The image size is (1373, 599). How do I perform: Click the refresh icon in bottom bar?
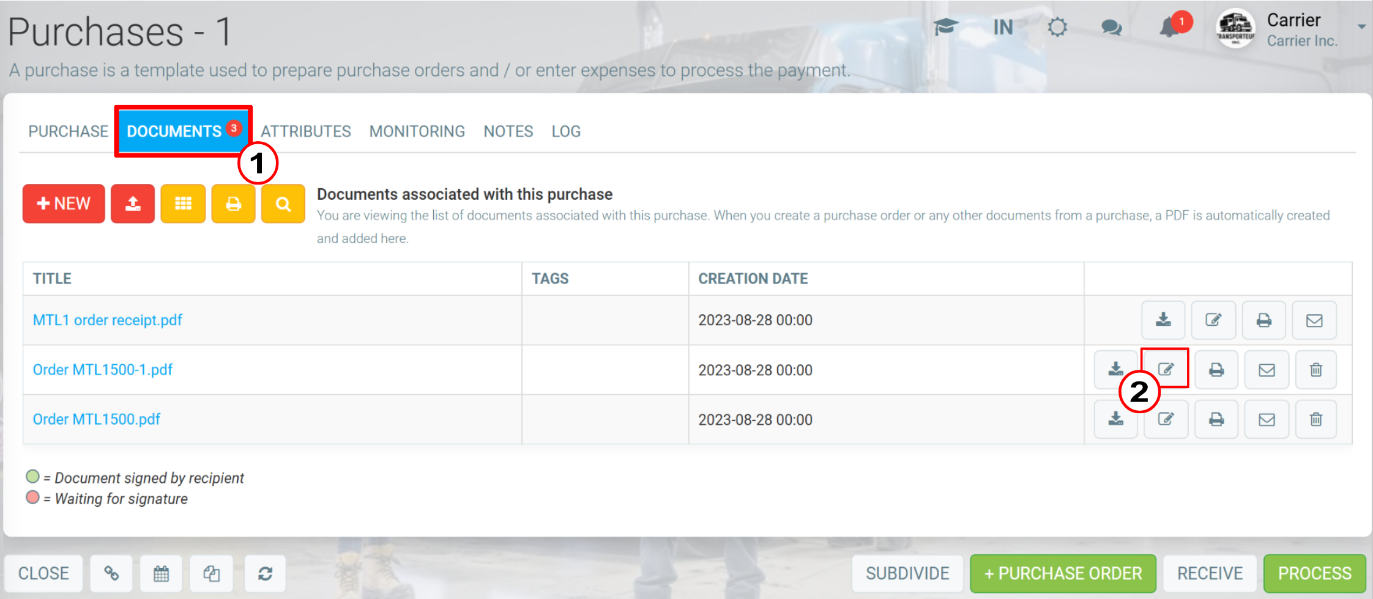[265, 573]
